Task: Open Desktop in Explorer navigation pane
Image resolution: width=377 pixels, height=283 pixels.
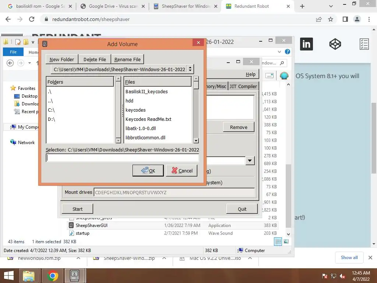Action: tap(29, 96)
